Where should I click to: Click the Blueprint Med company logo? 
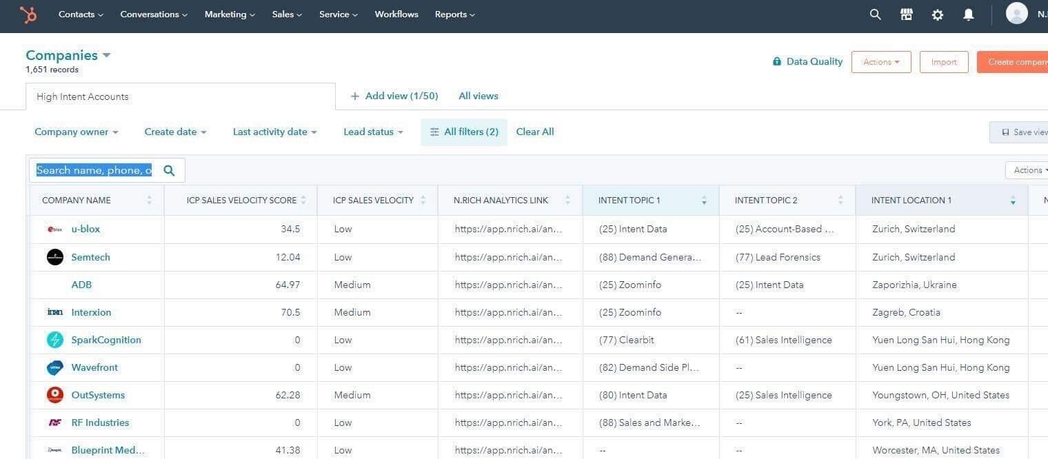55,450
